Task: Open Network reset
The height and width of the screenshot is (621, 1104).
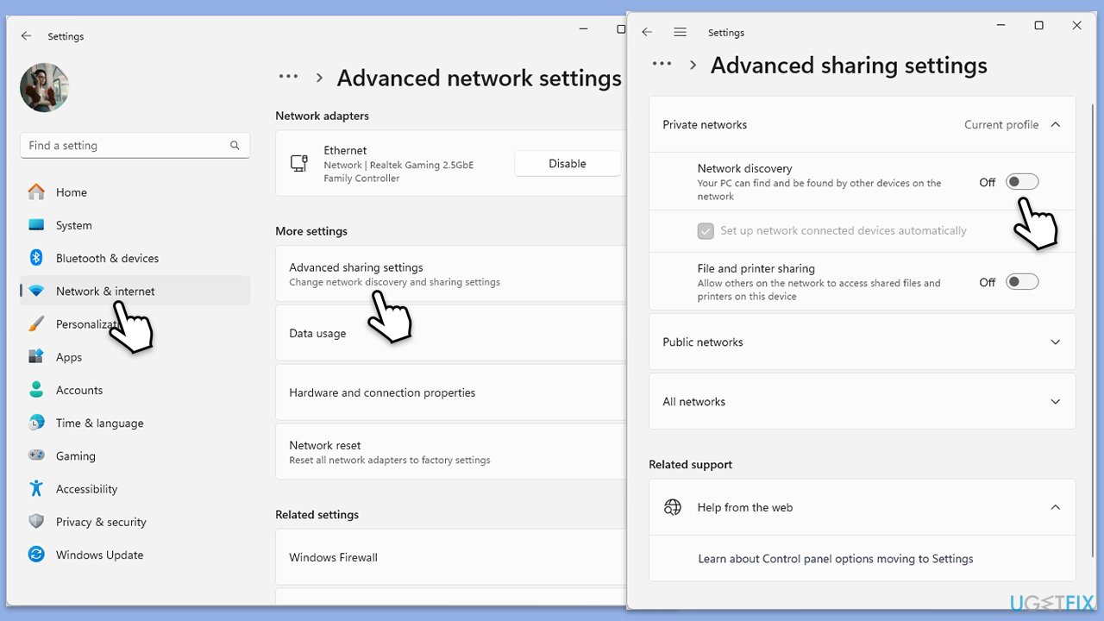Action: (x=451, y=452)
